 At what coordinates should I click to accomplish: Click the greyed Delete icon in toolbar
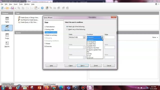point(63,8)
